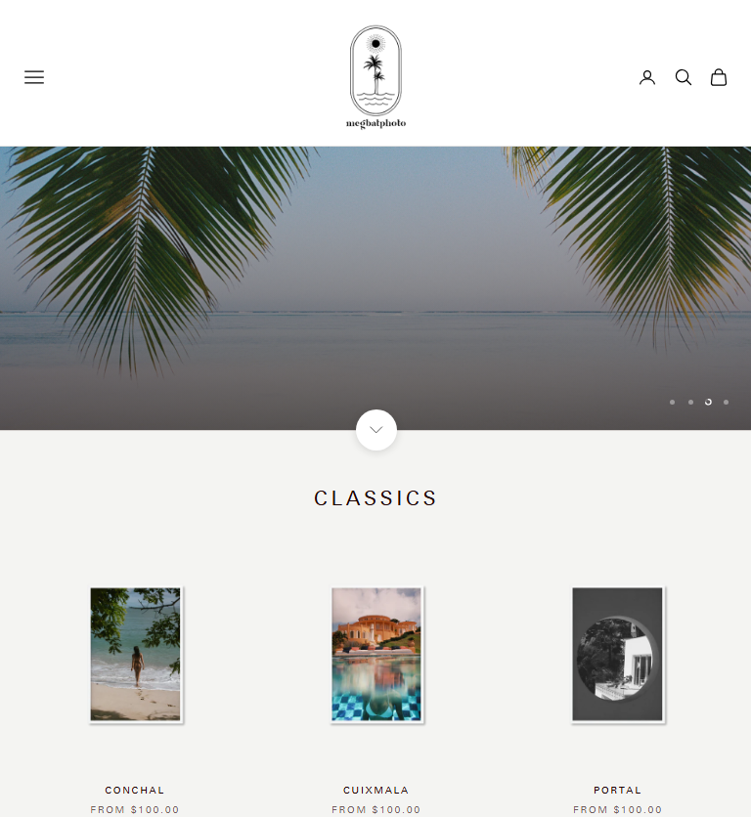
Task: Click the scroll-down chevron circle button
Action: [376, 430]
